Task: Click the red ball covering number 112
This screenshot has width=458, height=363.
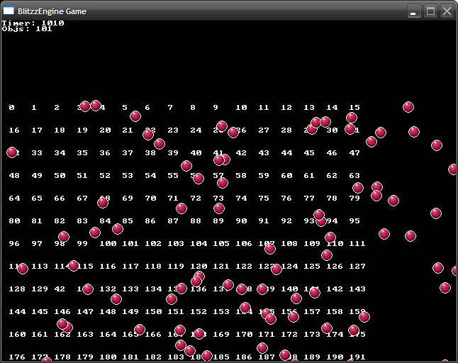Action: point(23,268)
